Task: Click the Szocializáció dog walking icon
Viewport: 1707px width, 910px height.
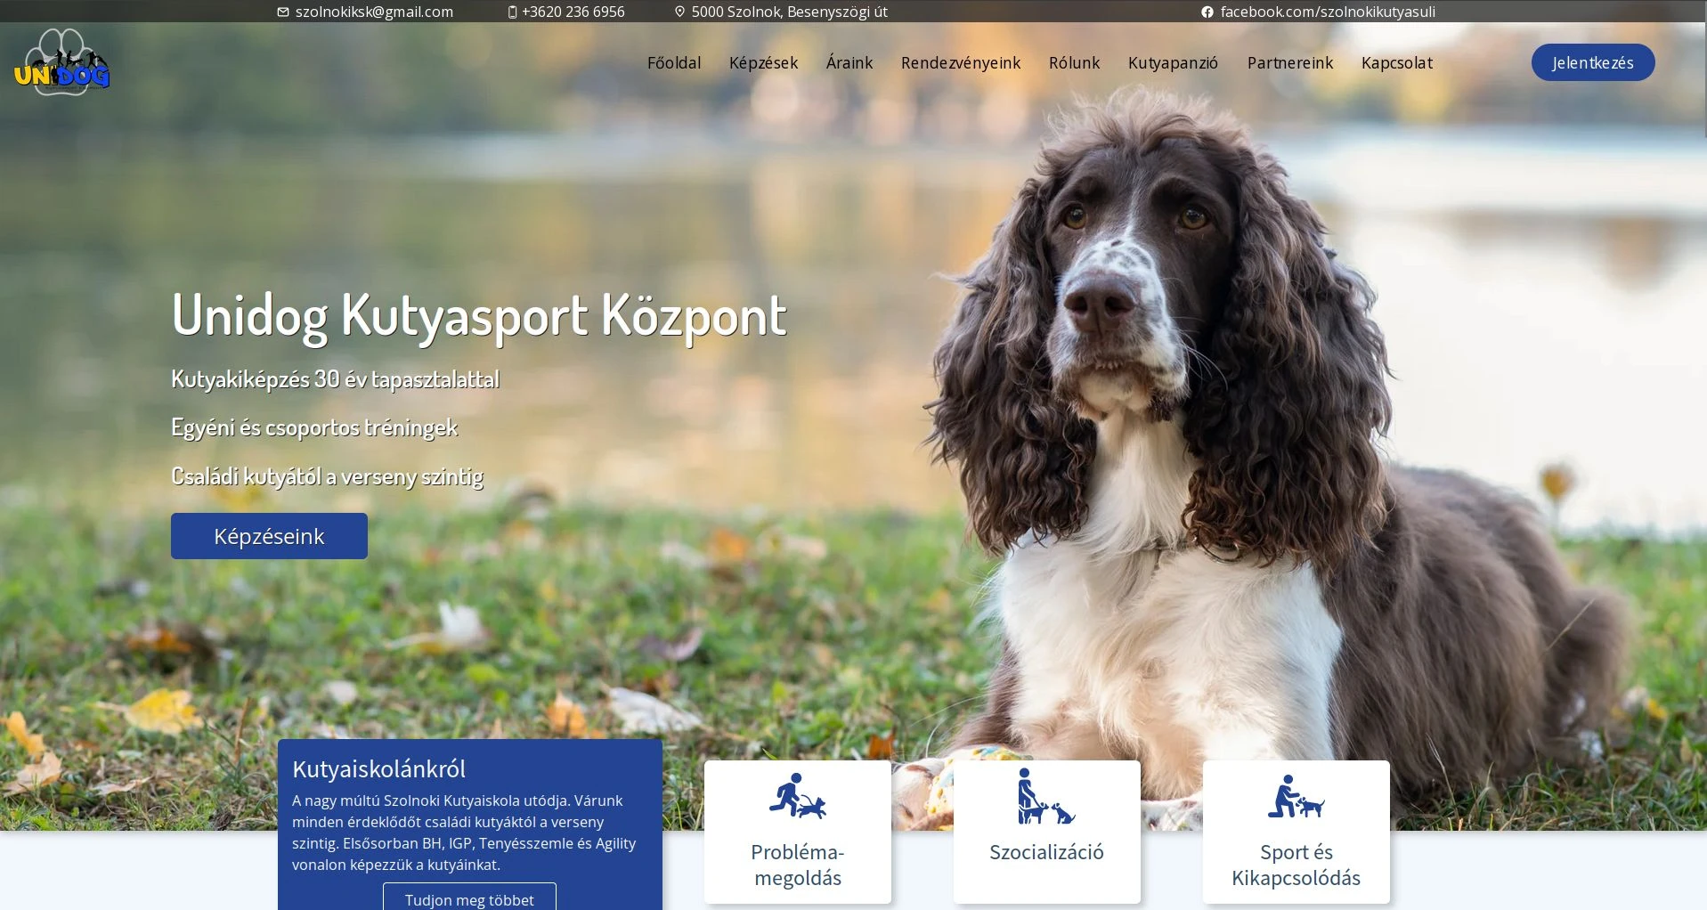Action: [1046, 795]
